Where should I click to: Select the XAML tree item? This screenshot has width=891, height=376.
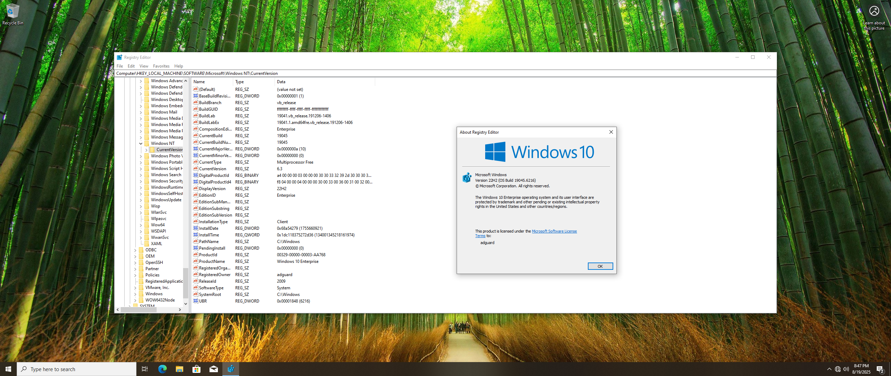point(156,244)
